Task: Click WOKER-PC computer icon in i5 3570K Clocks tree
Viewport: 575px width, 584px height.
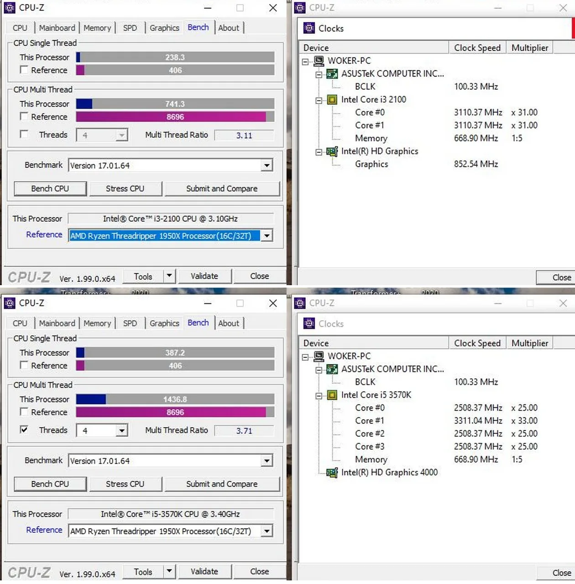Action: (x=319, y=356)
